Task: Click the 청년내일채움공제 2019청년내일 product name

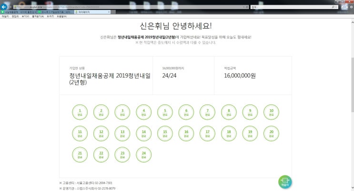Action: 110,79
